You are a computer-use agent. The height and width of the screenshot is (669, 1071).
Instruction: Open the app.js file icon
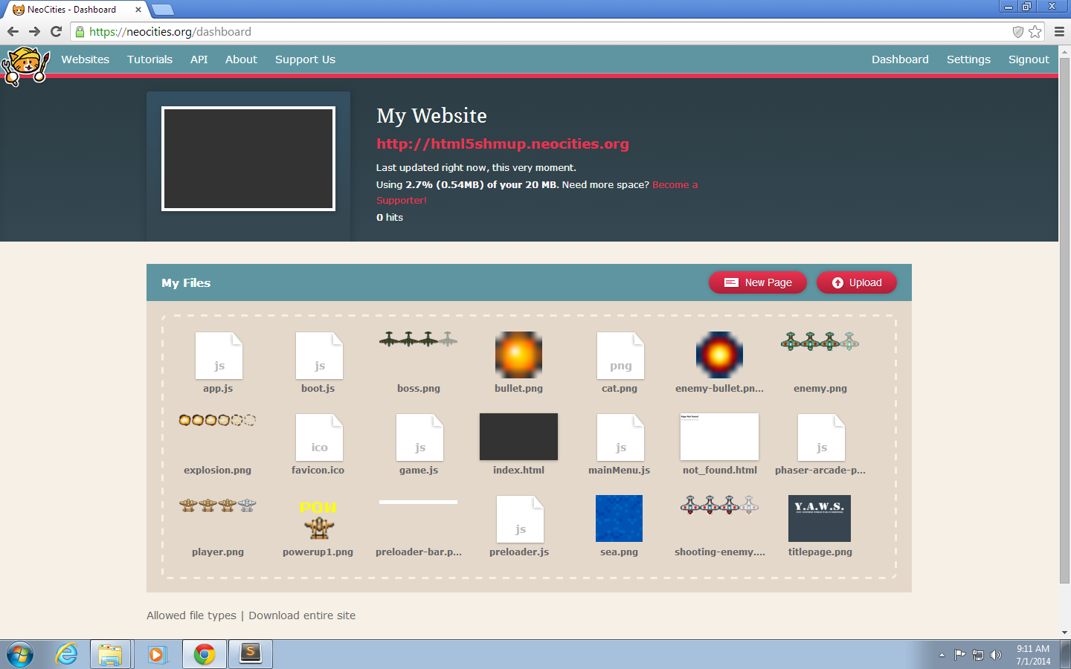tap(218, 356)
